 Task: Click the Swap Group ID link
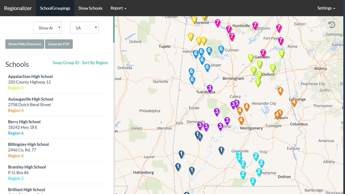[66, 63]
